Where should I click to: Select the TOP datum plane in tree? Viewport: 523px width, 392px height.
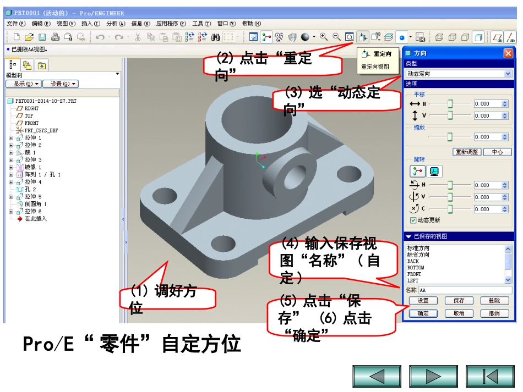(29, 116)
